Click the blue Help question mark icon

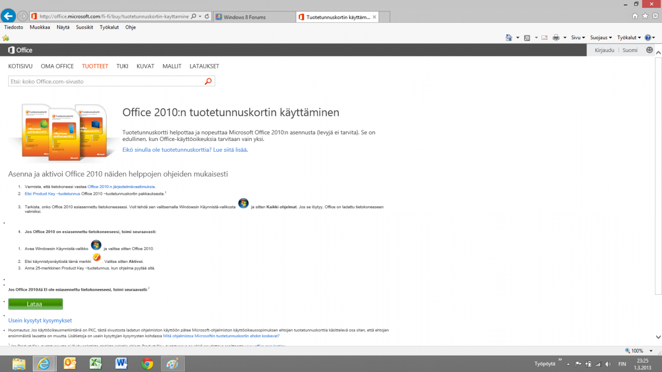click(x=648, y=38)
